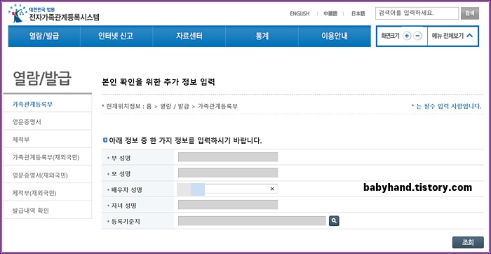
Task: Click the 자녀 성명 input field
Action: 228,205
